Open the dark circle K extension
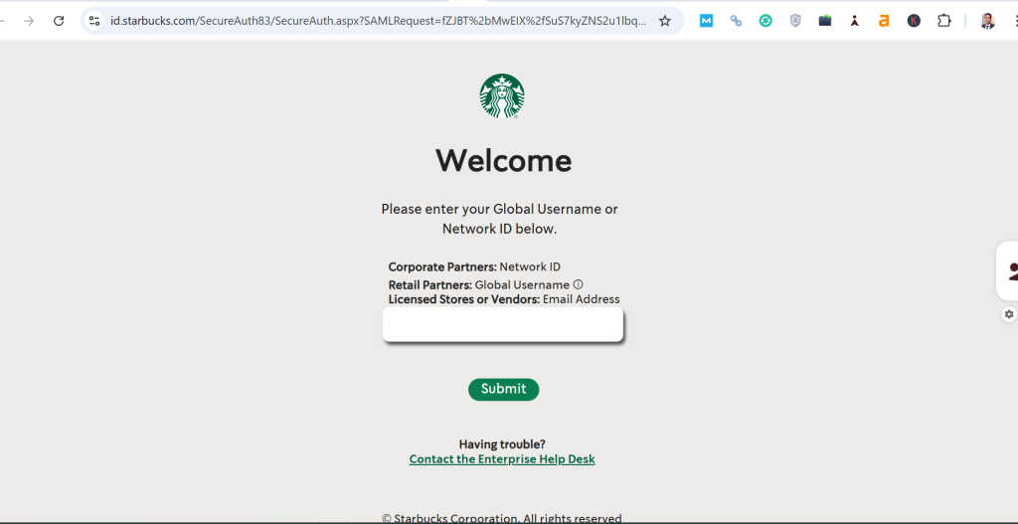This screenshot has height=524, width=1018. [914, 21]
